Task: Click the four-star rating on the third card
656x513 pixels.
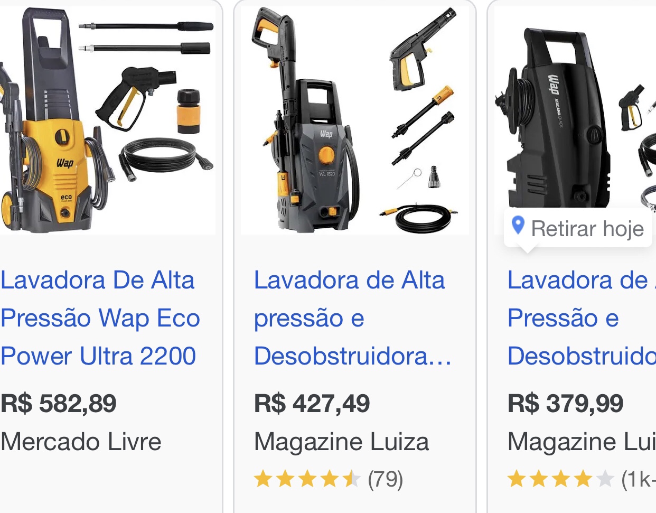Action: [561, 480]
